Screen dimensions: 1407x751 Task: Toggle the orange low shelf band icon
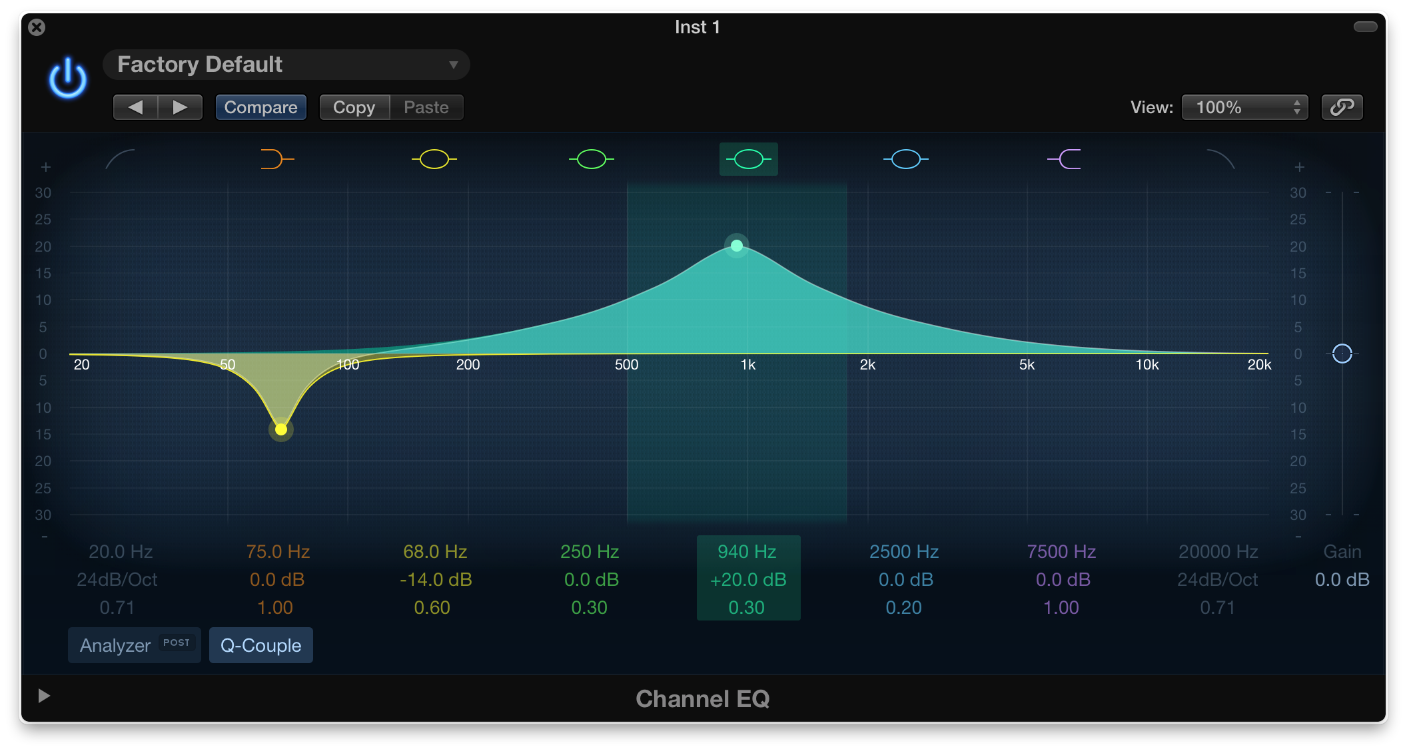tap(276, 160)
